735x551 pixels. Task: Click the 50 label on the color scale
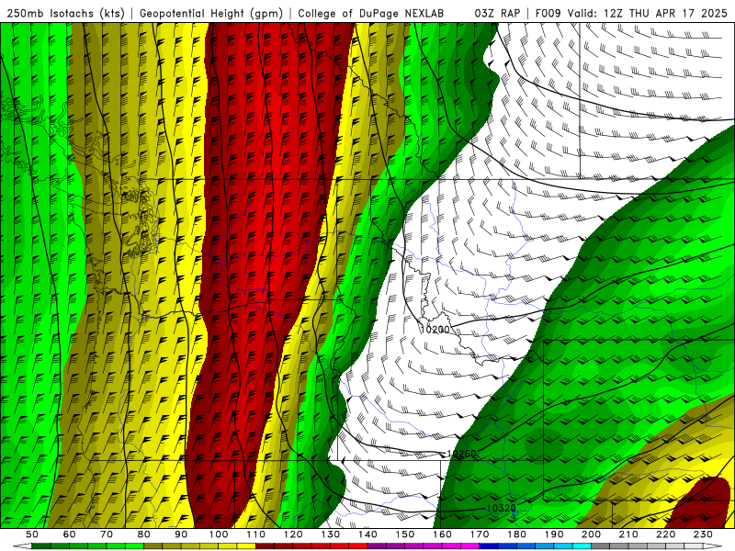pyautogui.click(x=32, y=534)
